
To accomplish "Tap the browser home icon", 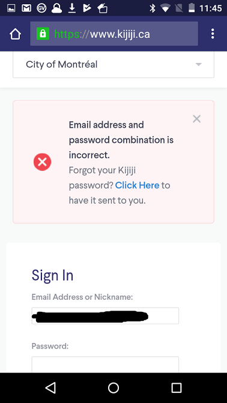I will click(x=15, y=34).
